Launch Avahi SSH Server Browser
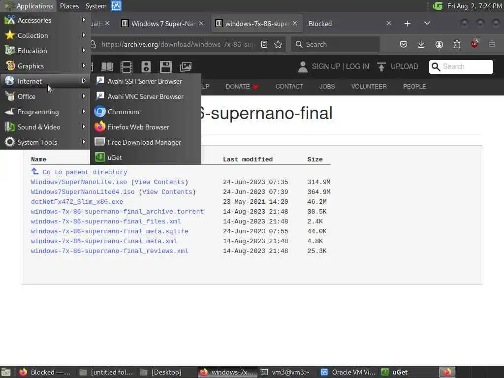Viewport: 504px width, 378px height. 146,81
